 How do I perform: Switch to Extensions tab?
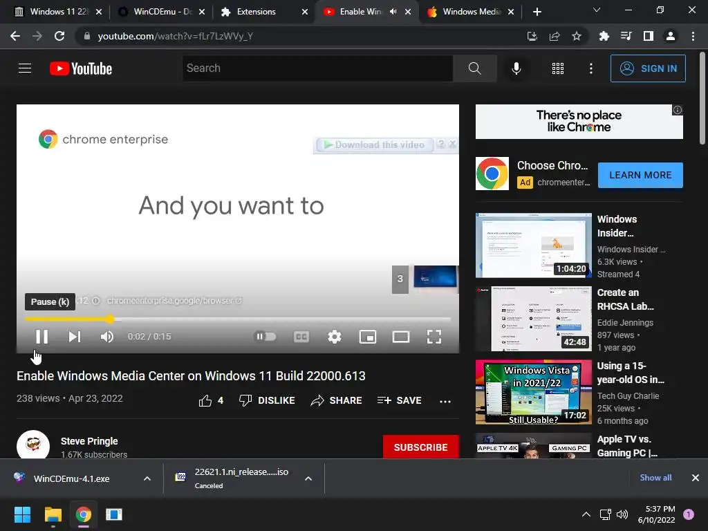(263, 12)
